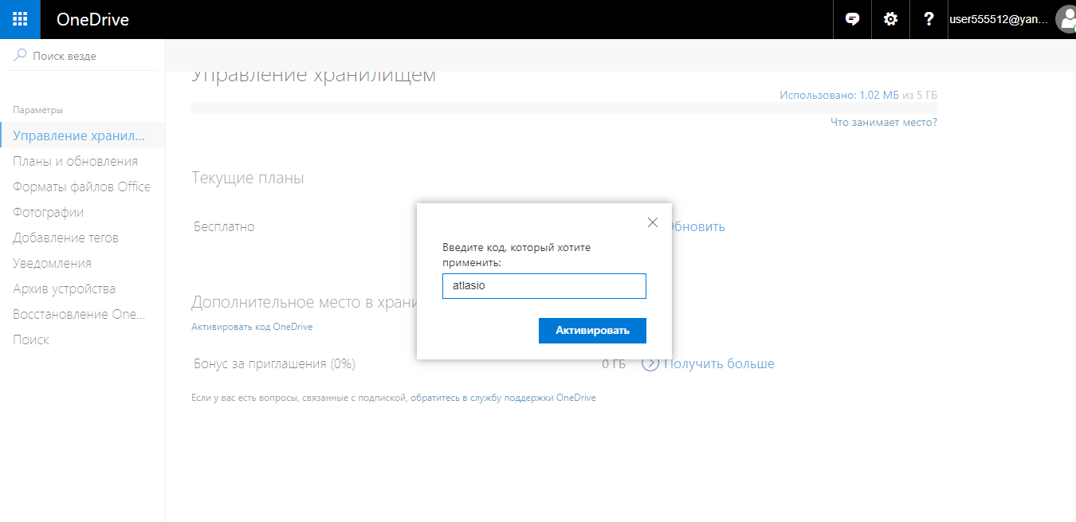Click the feedback chat bubble icon
The height and width of the screenshot is (522, 1076).
click(x=853, y=19)
